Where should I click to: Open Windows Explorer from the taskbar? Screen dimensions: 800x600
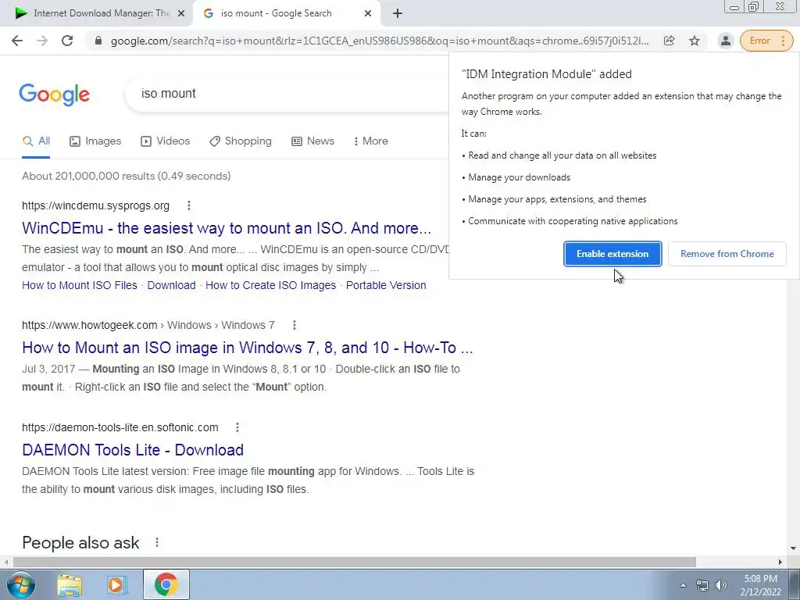click(x=70, y=585)
